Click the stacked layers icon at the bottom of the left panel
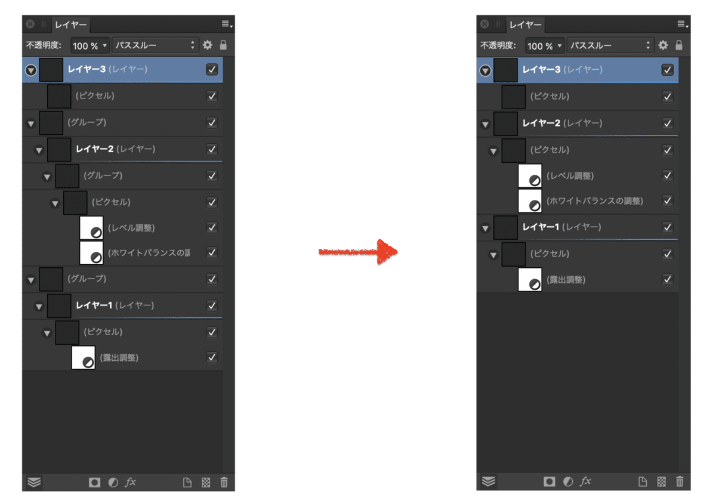Viewport: 716px width, 504px height. coord(34,483)
